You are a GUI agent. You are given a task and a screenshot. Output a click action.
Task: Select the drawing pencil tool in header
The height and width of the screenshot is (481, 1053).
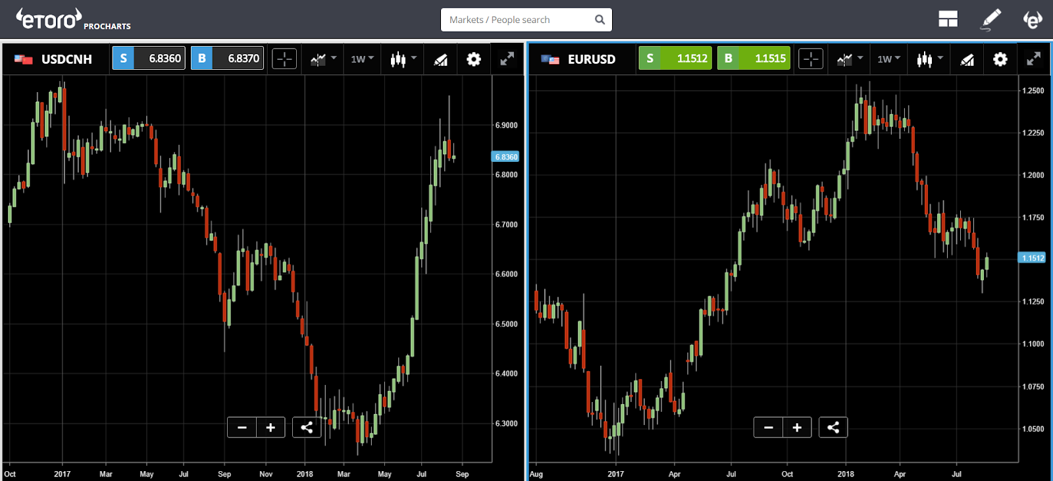[x=990, y=20]
